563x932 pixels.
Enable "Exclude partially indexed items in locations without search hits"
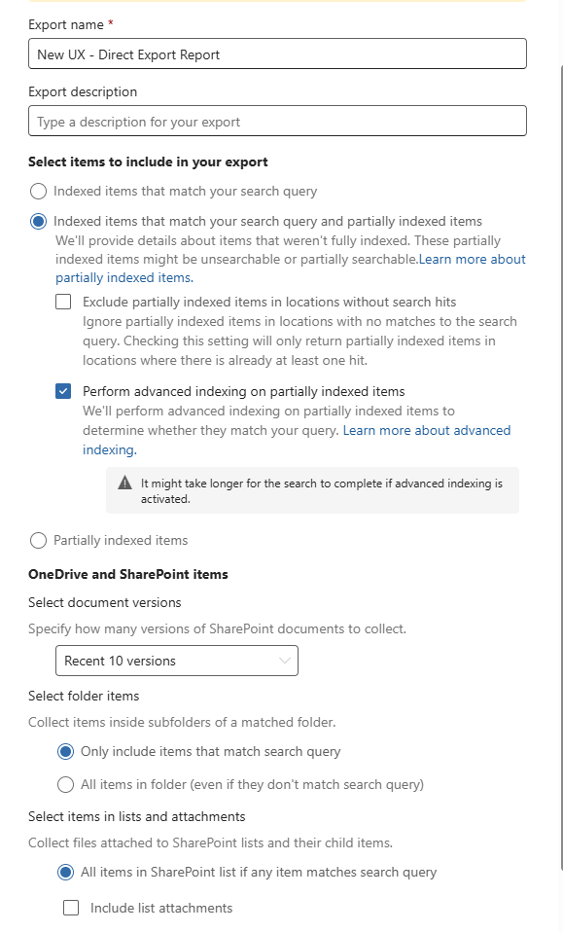[63, 302]
